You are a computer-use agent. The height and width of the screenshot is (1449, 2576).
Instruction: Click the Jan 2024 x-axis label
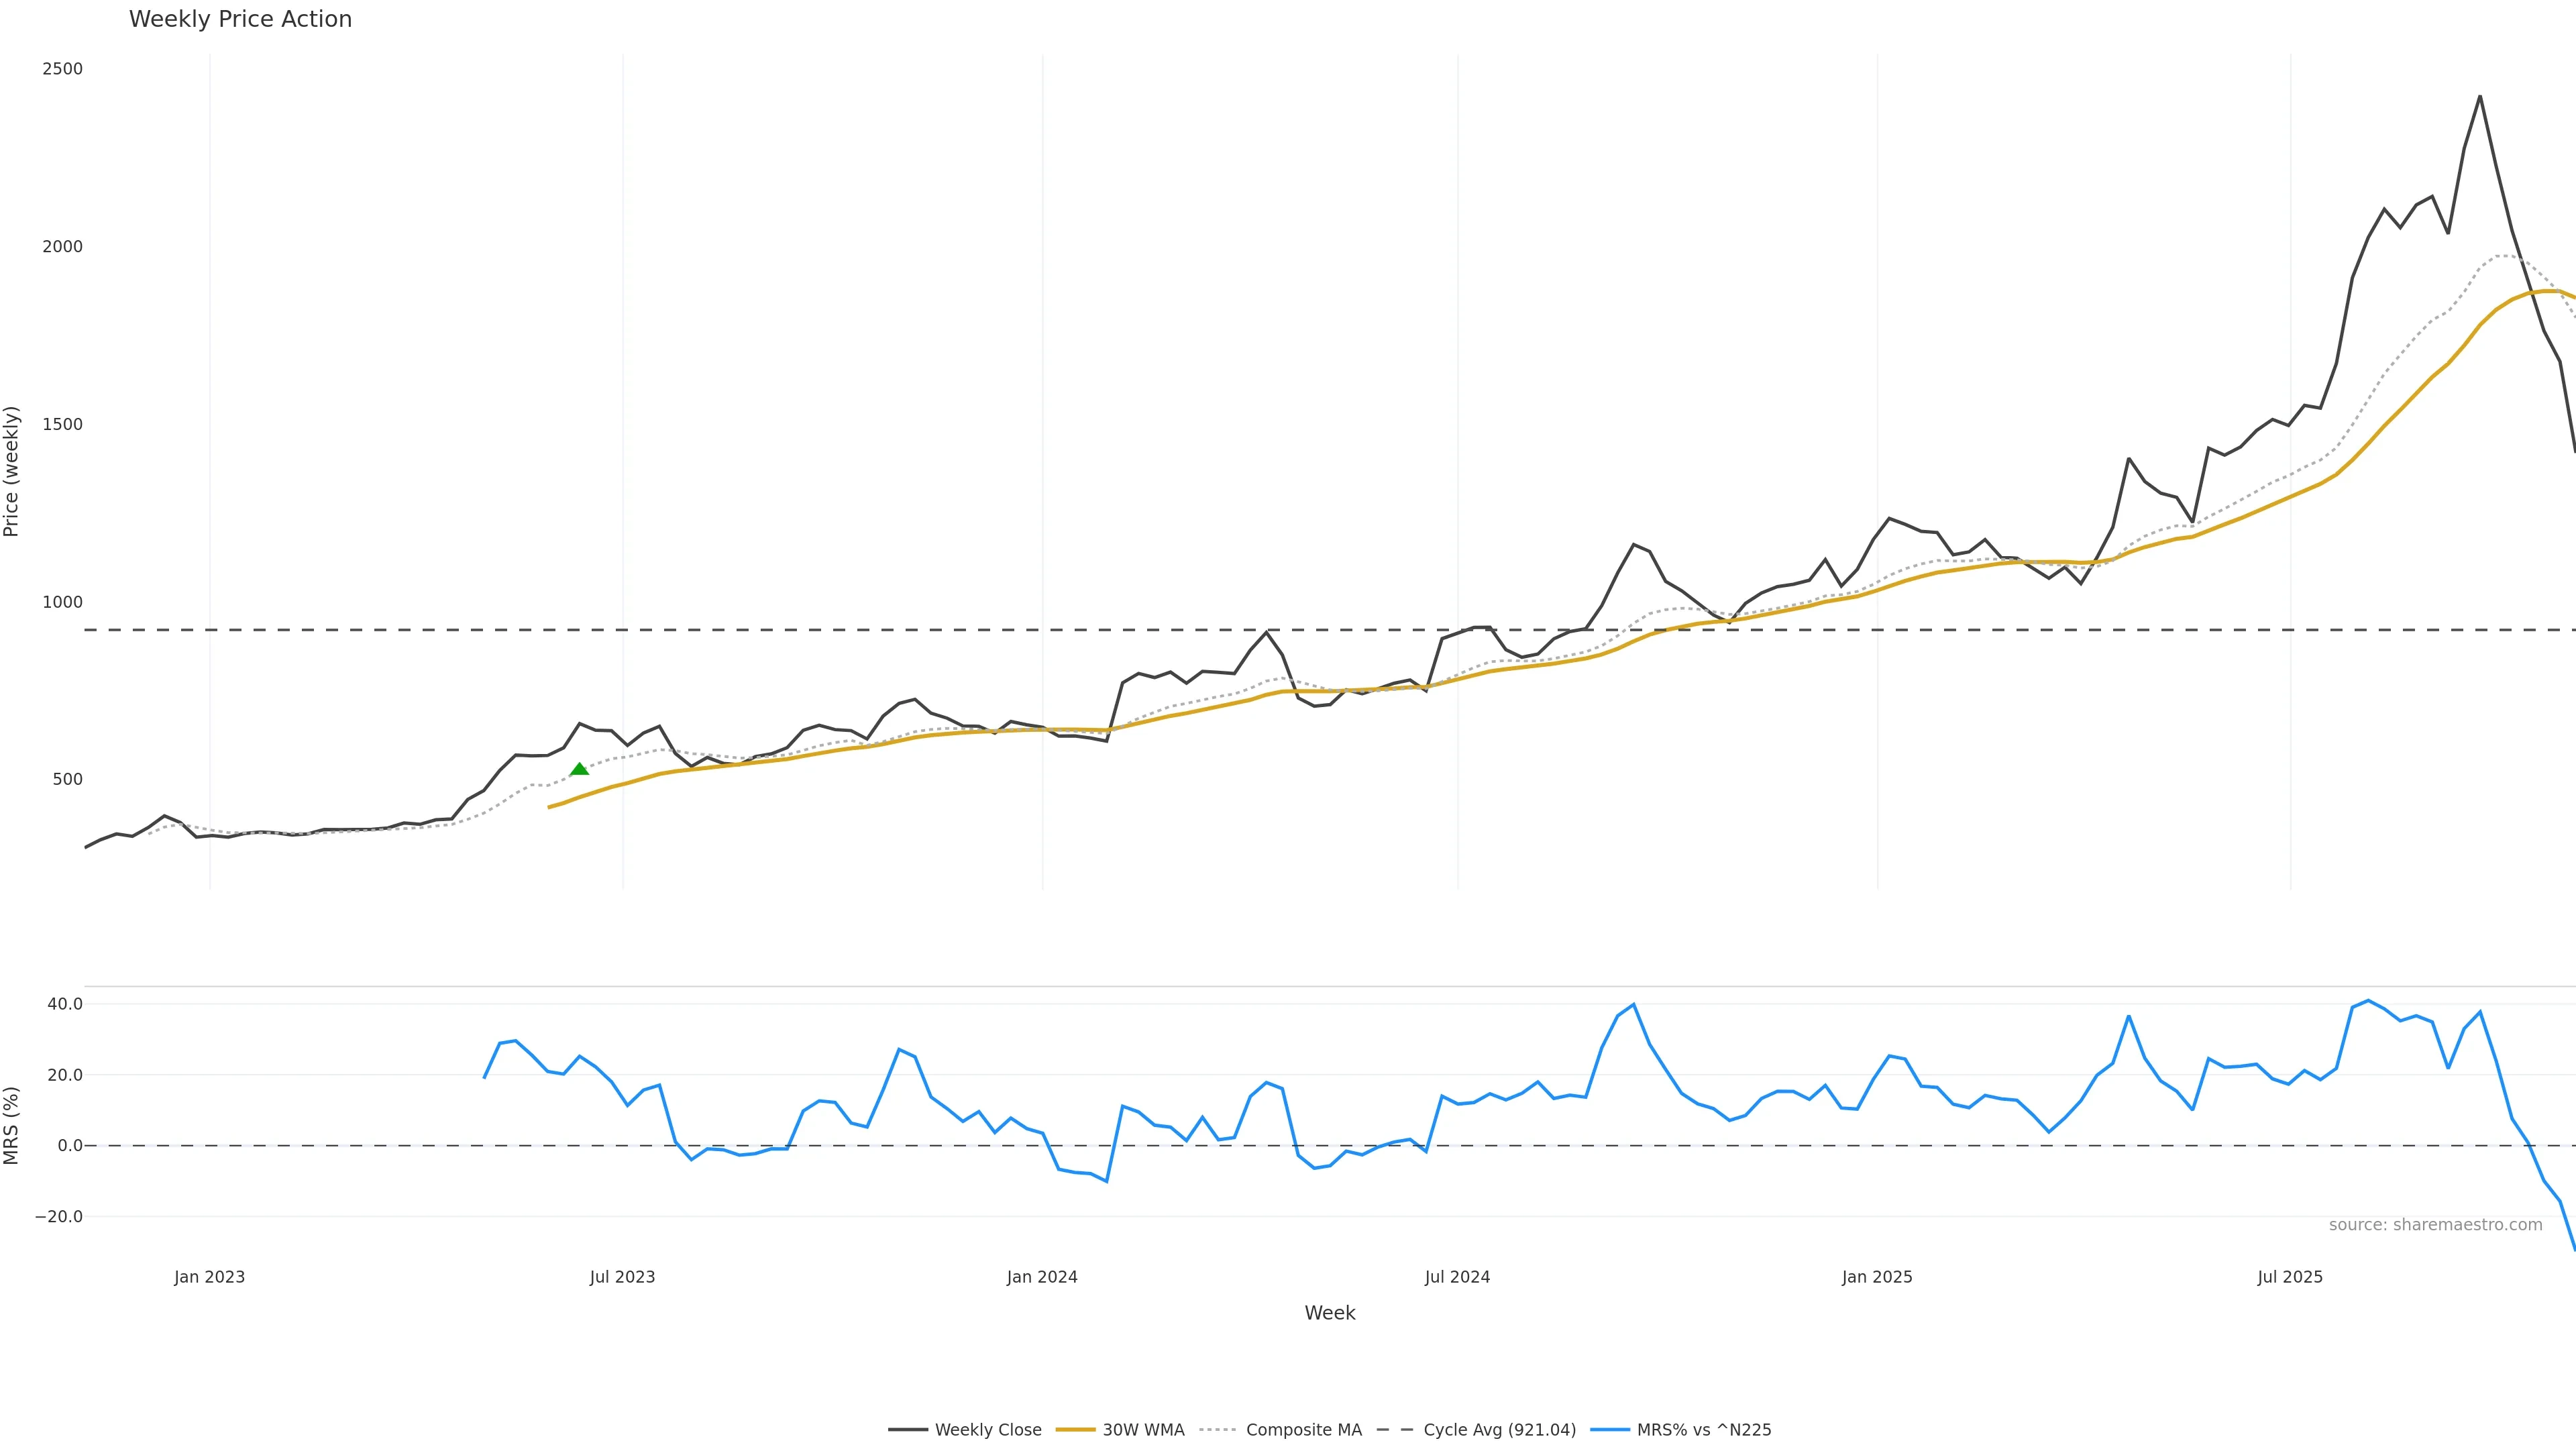[x=1042, y=1277]
